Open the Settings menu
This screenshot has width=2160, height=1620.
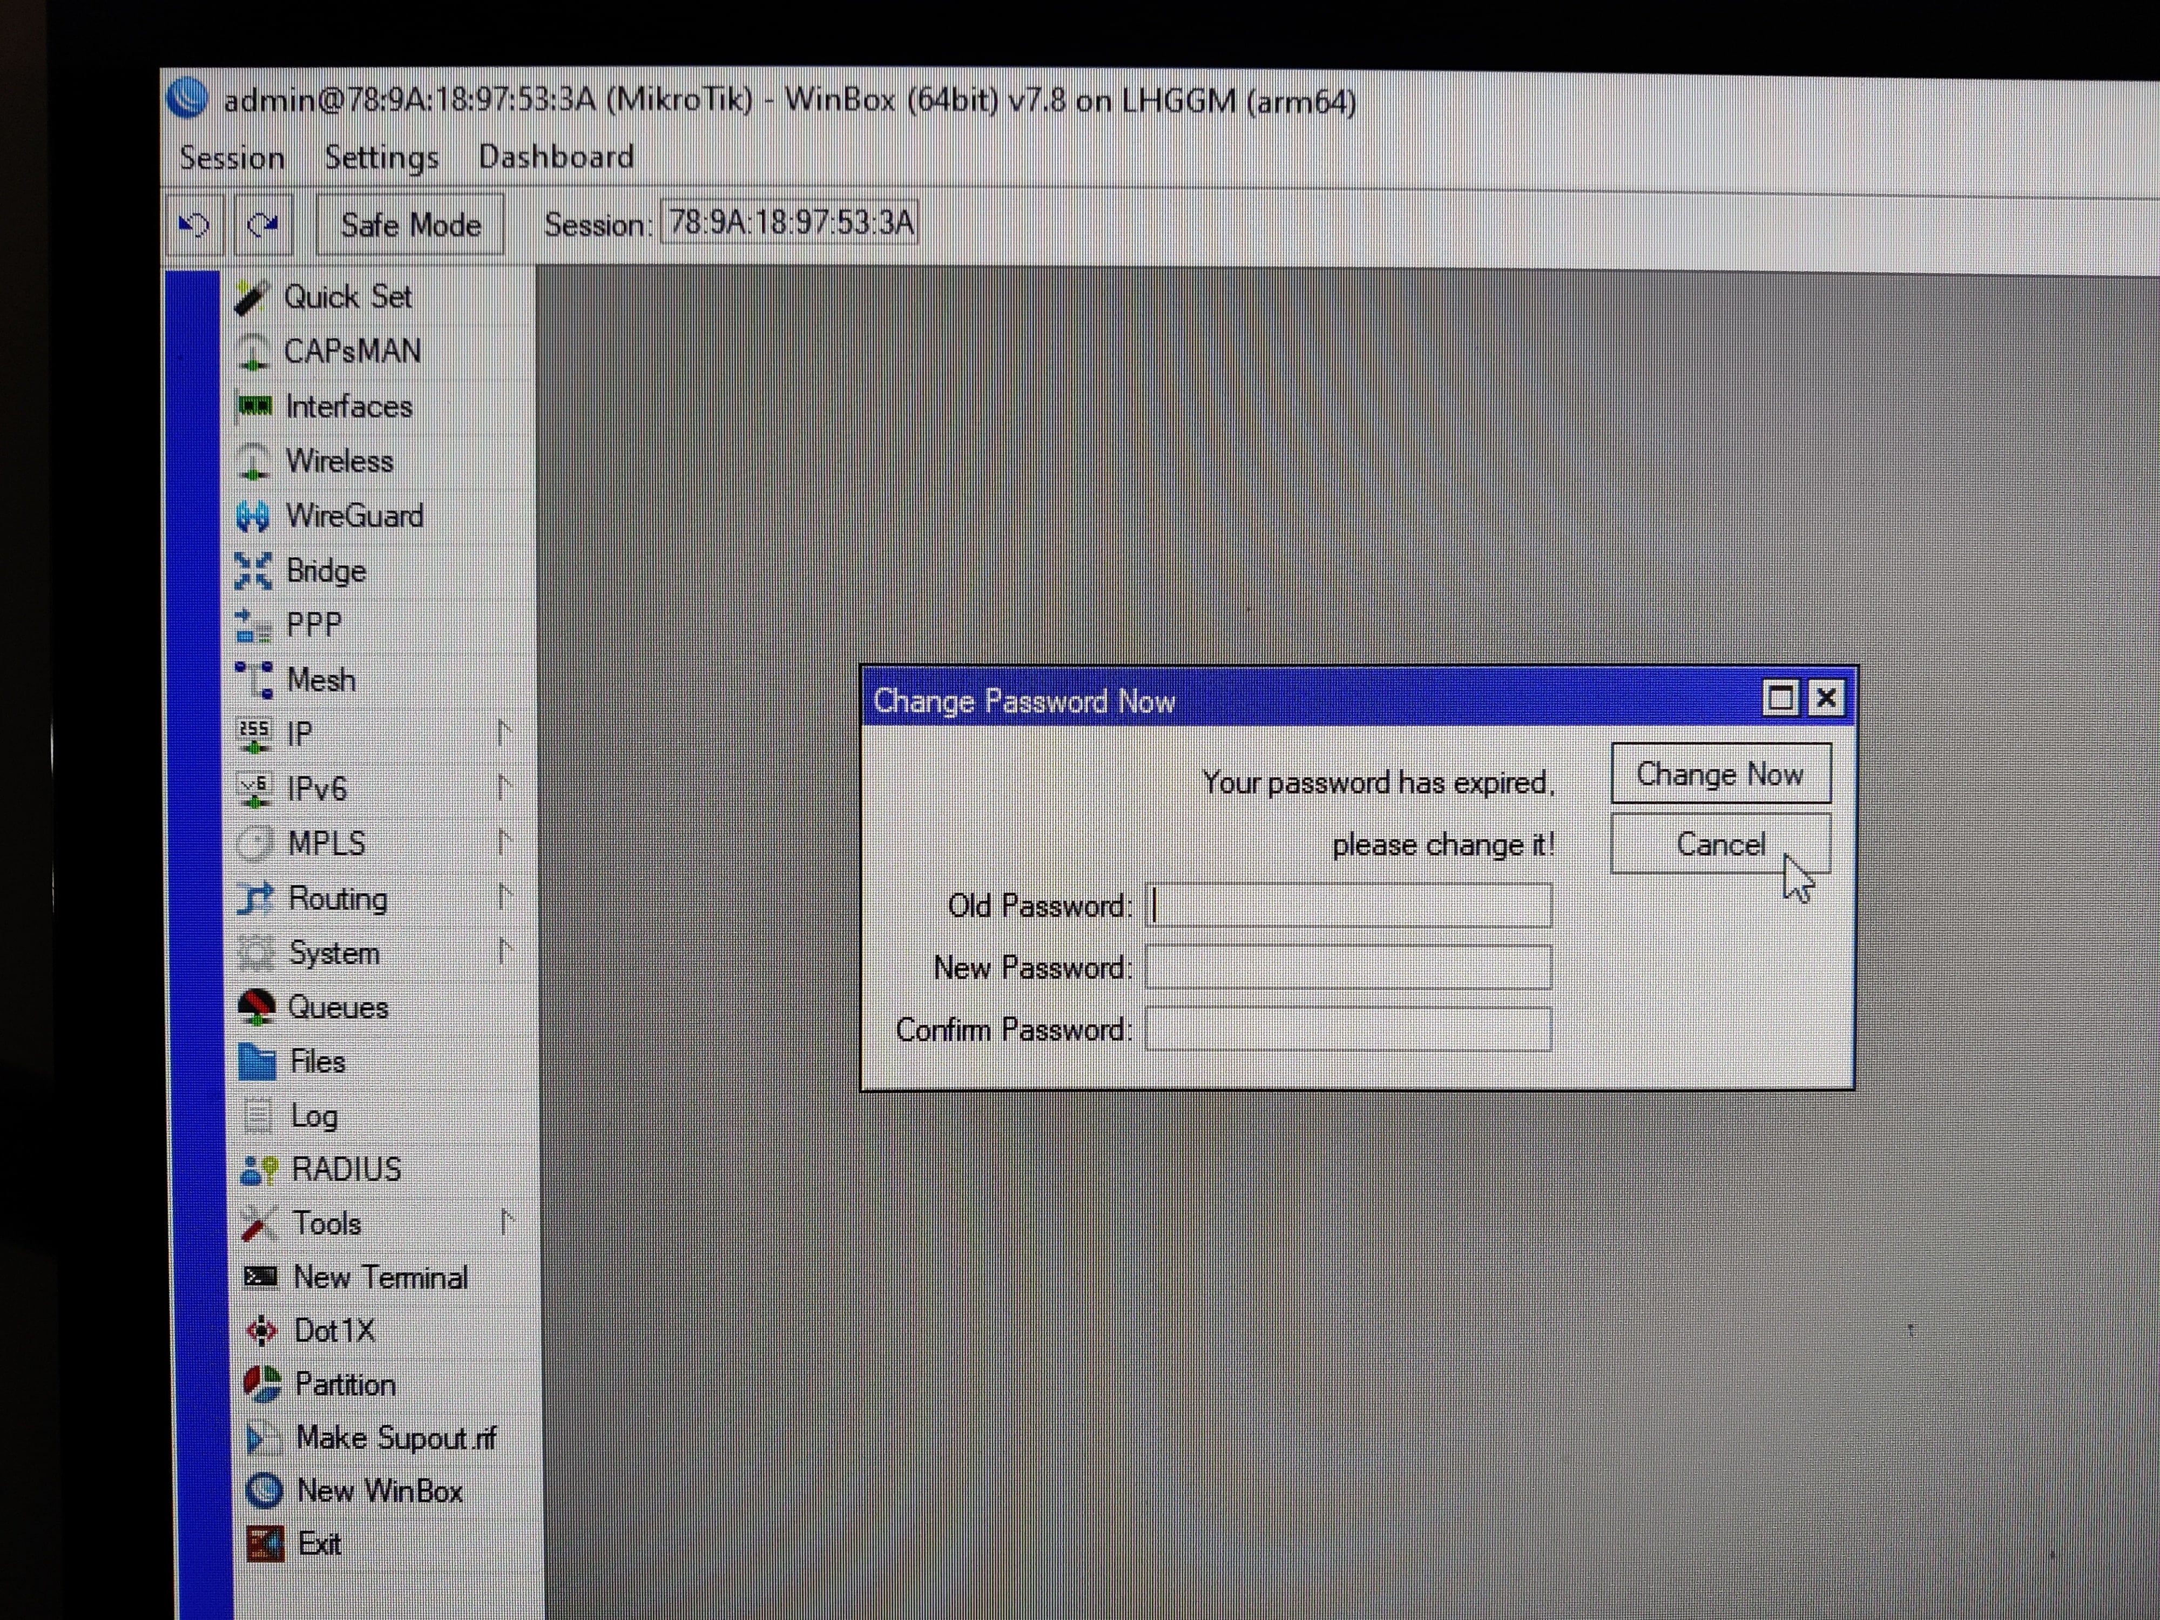pyautogui.click(x=381, y=158)
